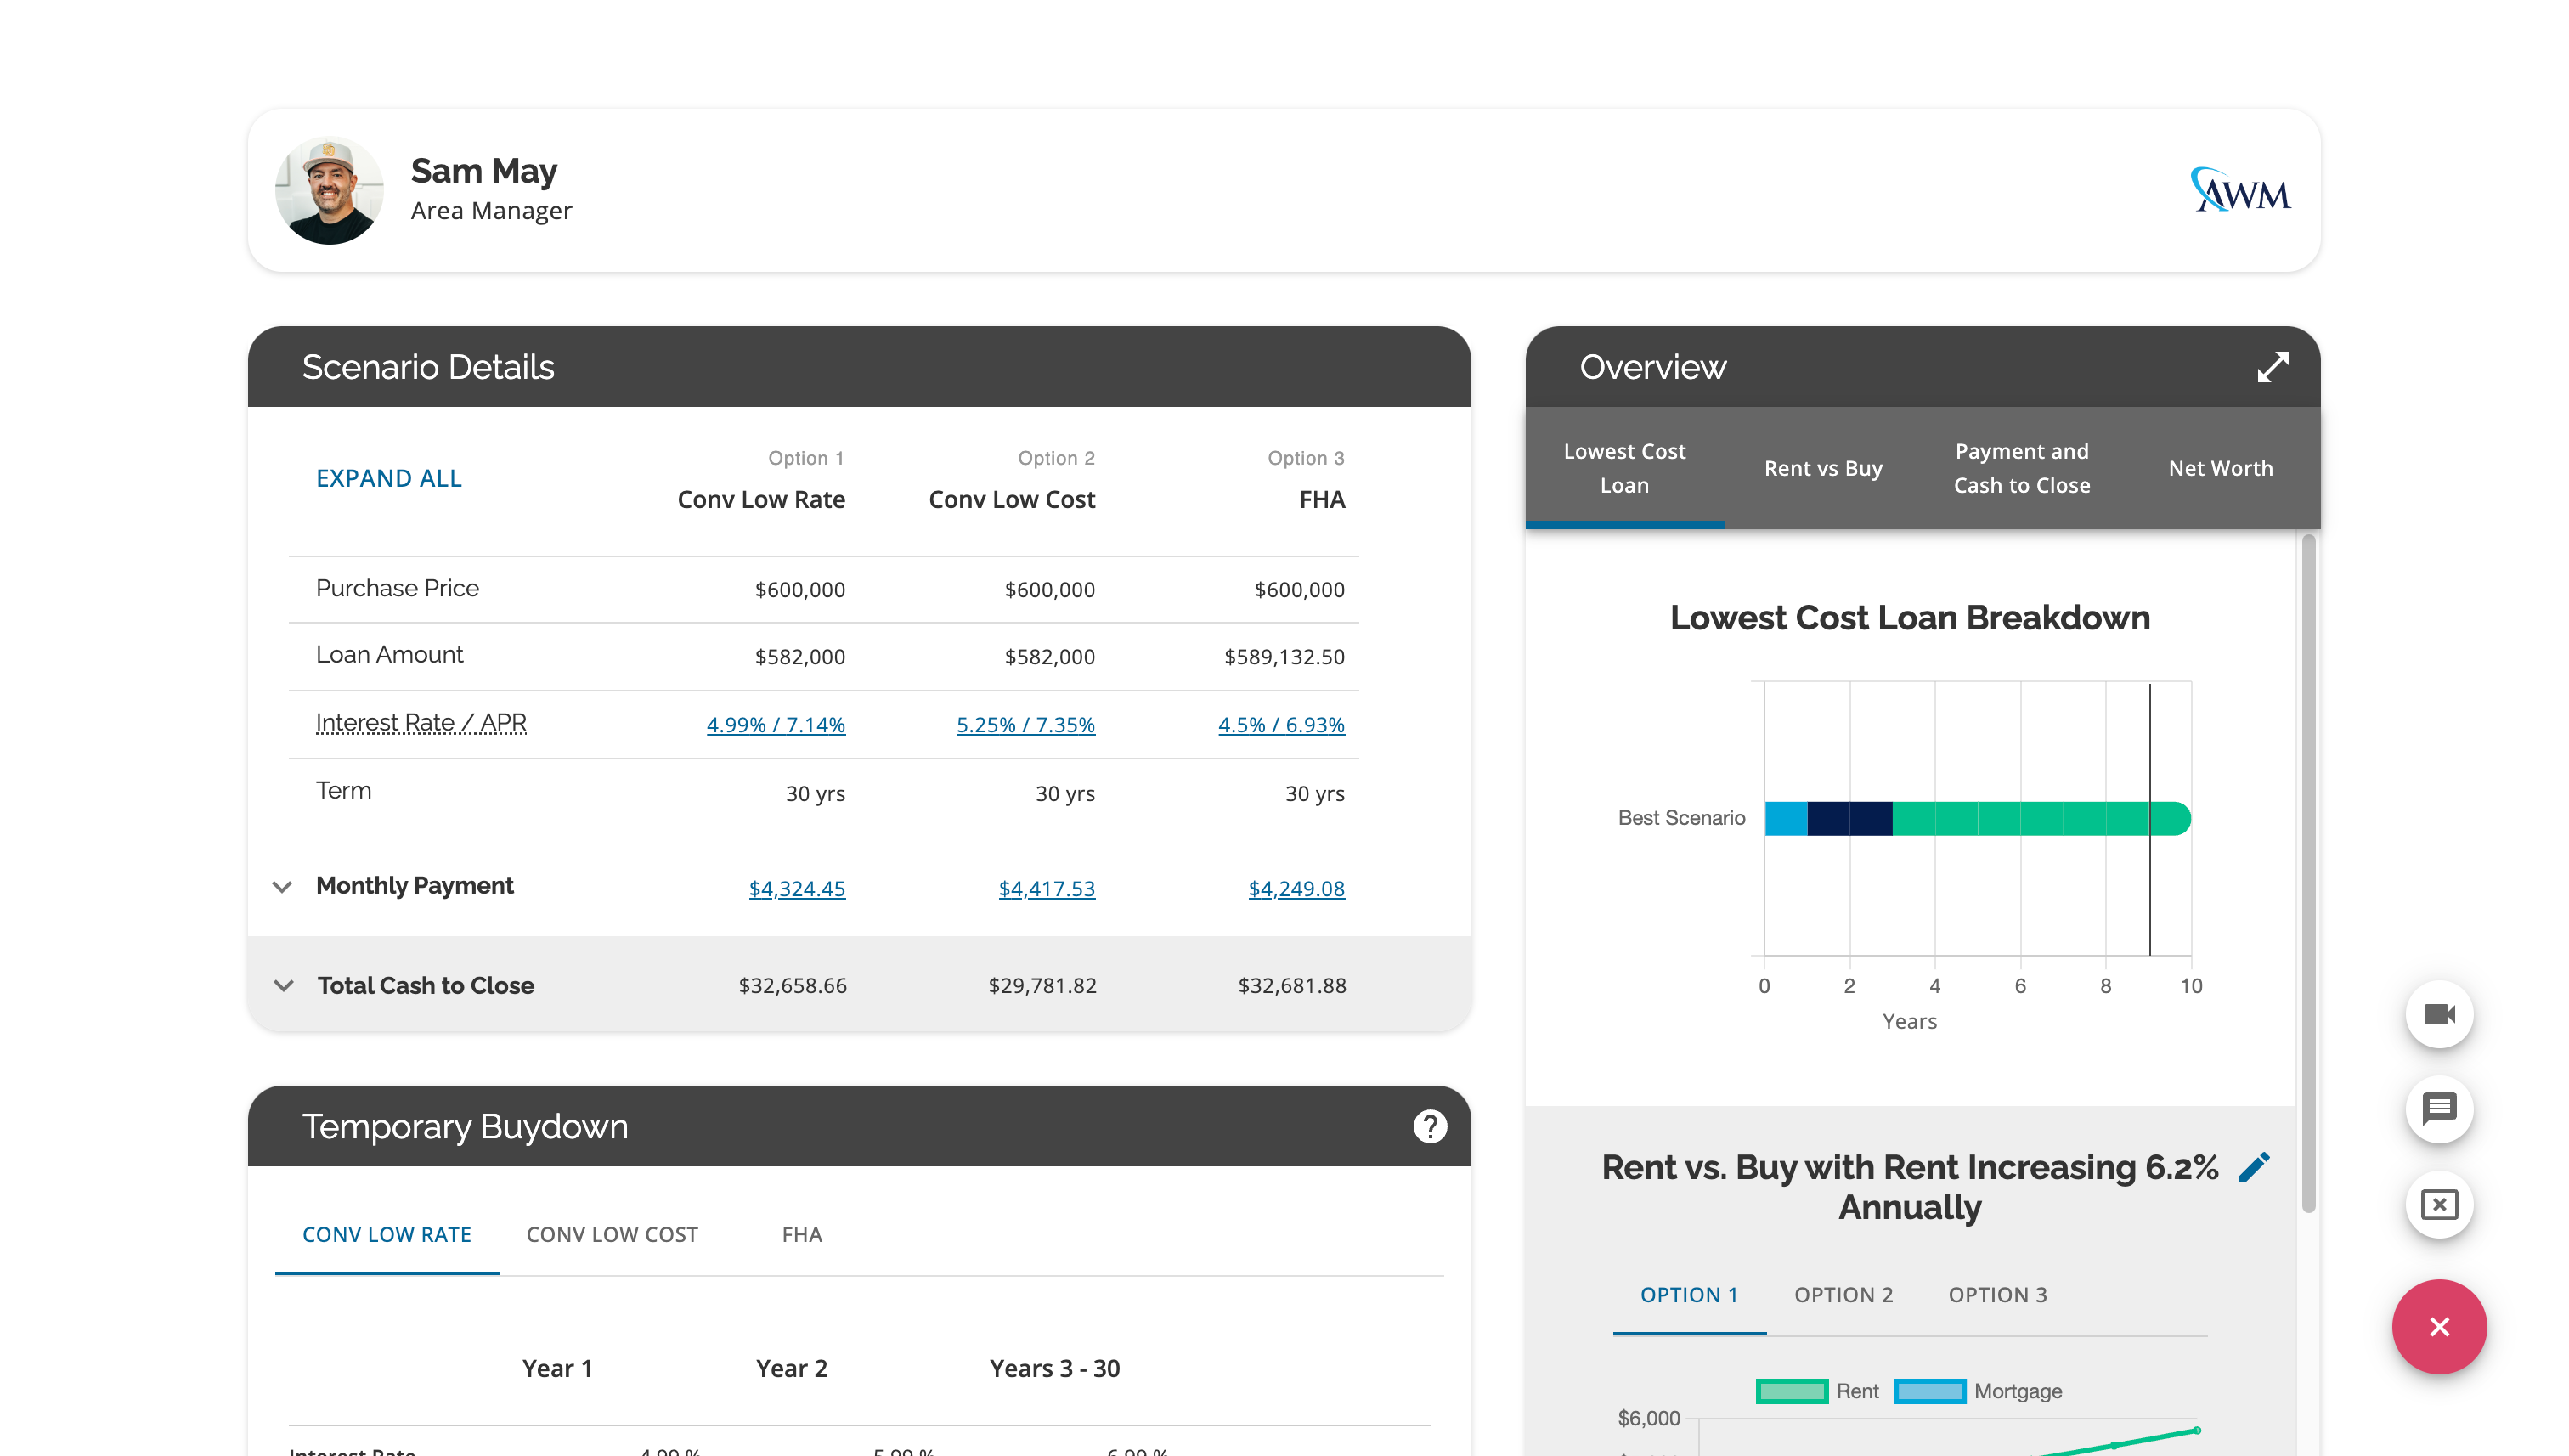Open the FHA buydown tab

click(x=801, y=1234)
